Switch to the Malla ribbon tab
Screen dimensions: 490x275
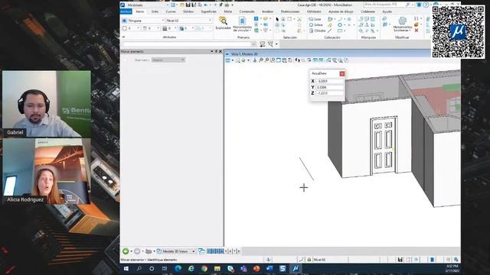tap(228, 11)
